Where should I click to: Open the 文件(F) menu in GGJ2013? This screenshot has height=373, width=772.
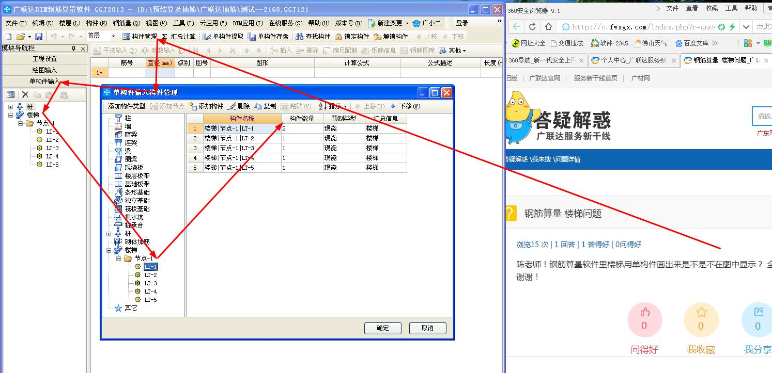click(16, 23)
